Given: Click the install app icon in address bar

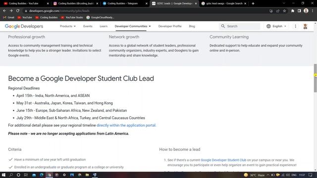Looking at the screenshot, I should 271,11.
